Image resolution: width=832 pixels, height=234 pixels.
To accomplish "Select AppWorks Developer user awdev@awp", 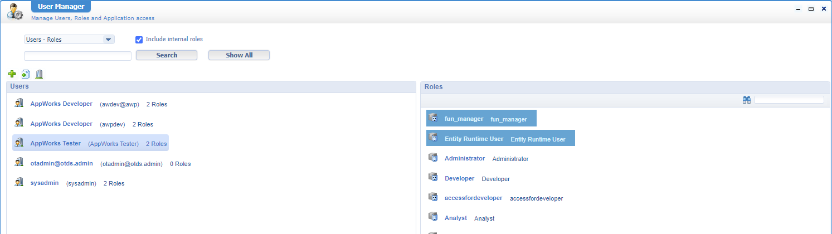I will [61, 104].
